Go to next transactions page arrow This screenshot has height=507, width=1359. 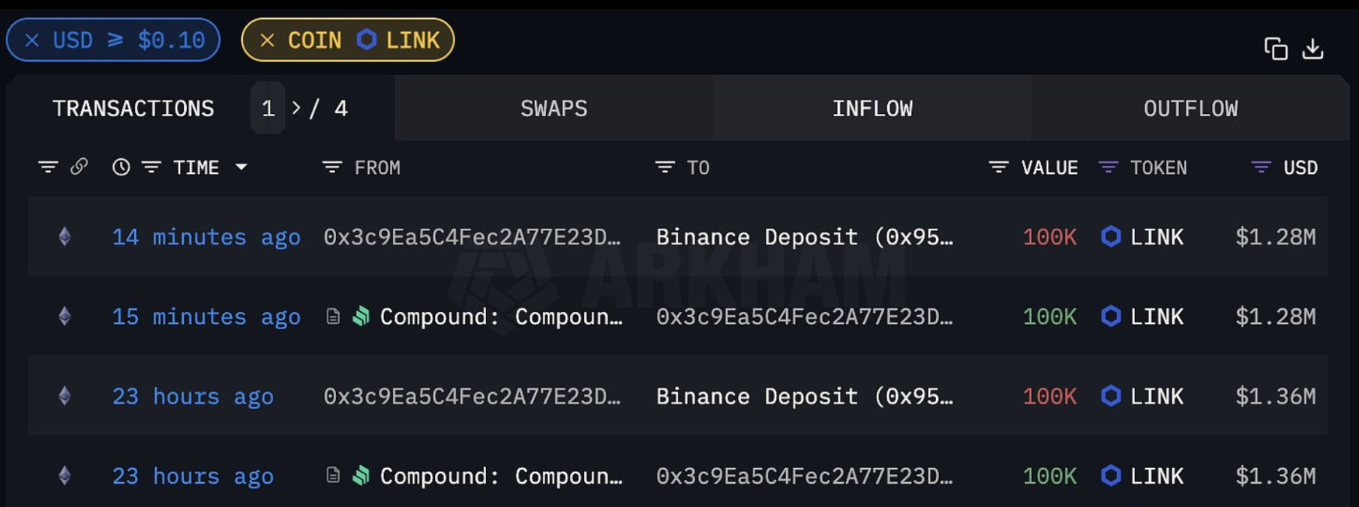(296, 109)
